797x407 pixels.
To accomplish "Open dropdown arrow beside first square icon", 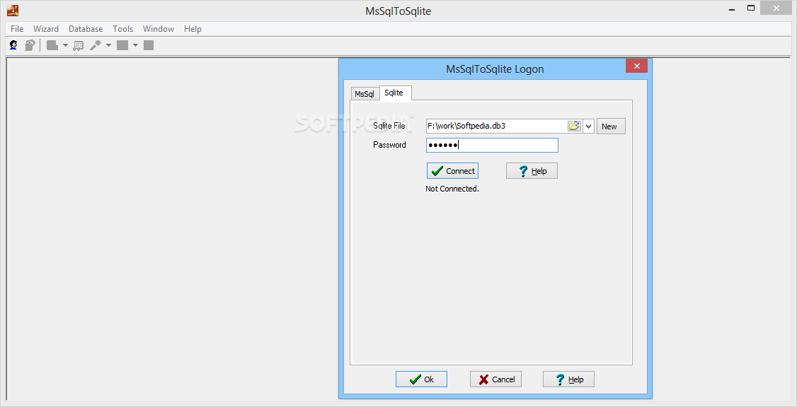I will coord(135,46).
